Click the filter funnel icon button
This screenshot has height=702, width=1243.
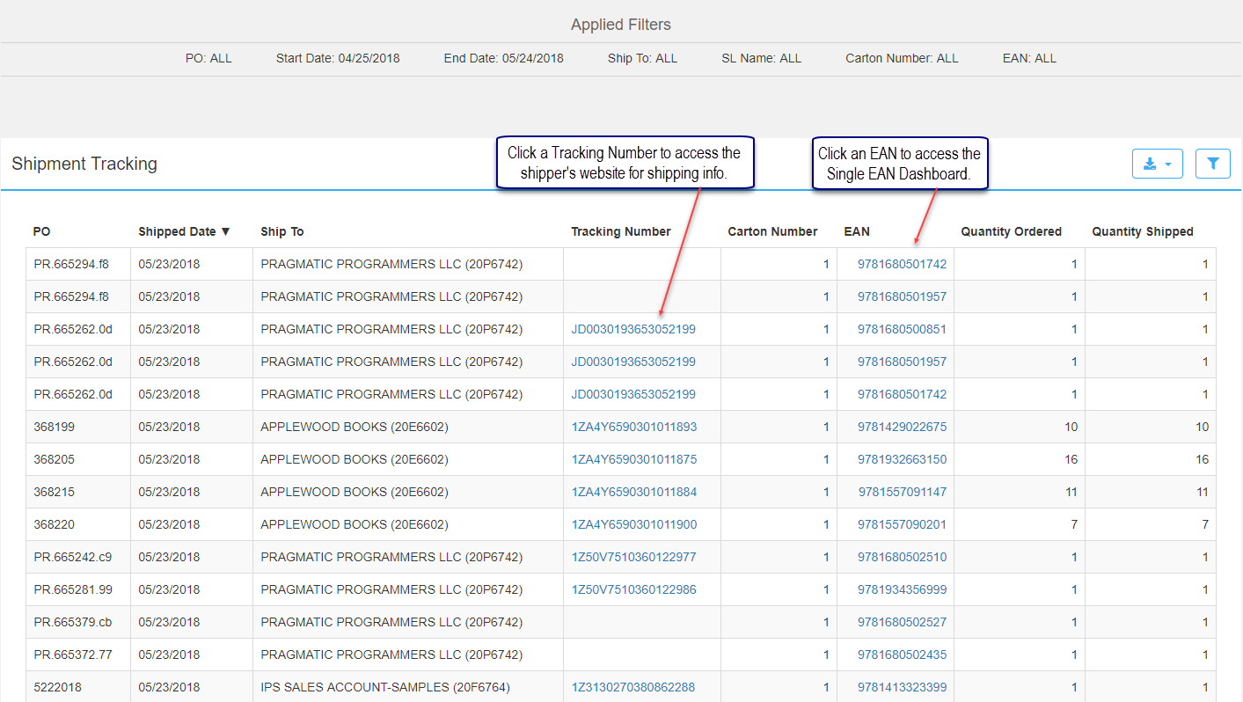tap(1213, 164)
